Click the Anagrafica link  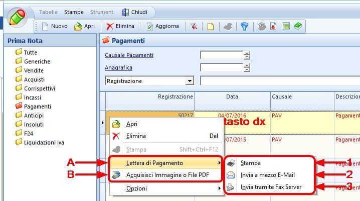[118, 68]
